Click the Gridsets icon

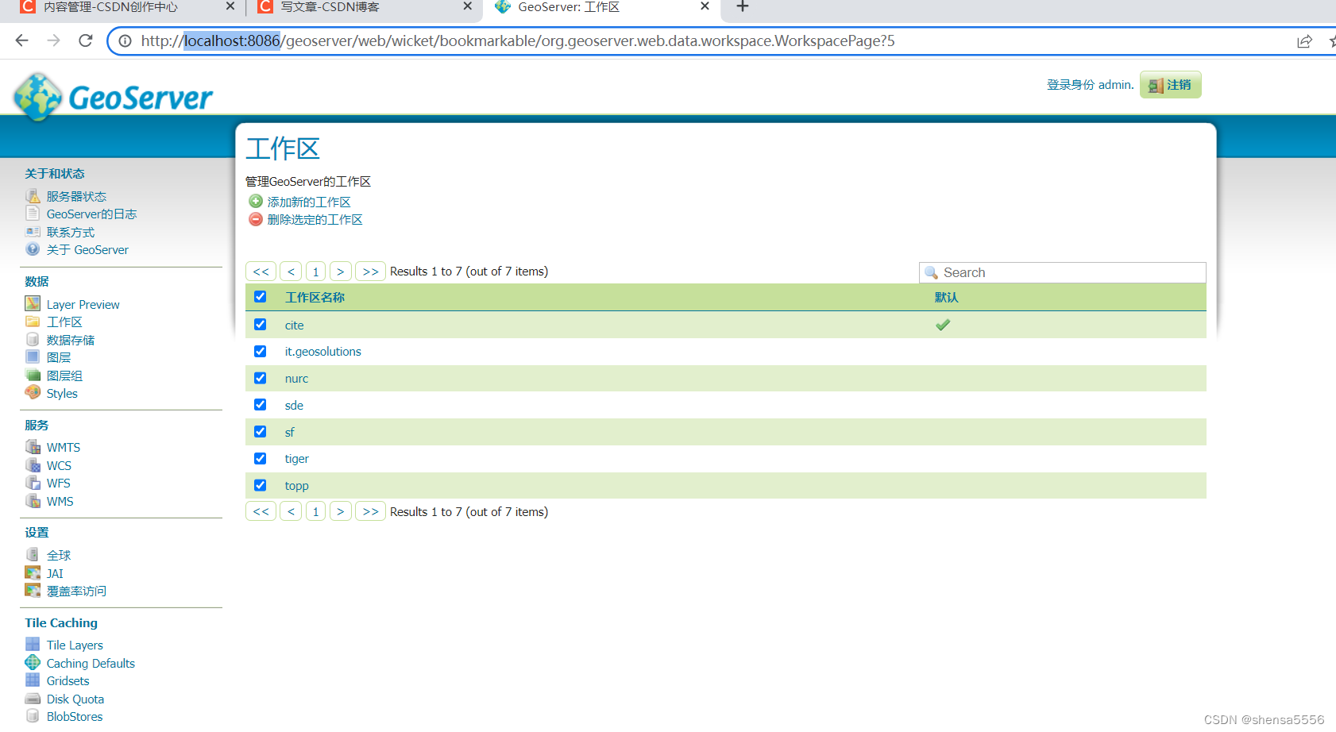[33, 680]
